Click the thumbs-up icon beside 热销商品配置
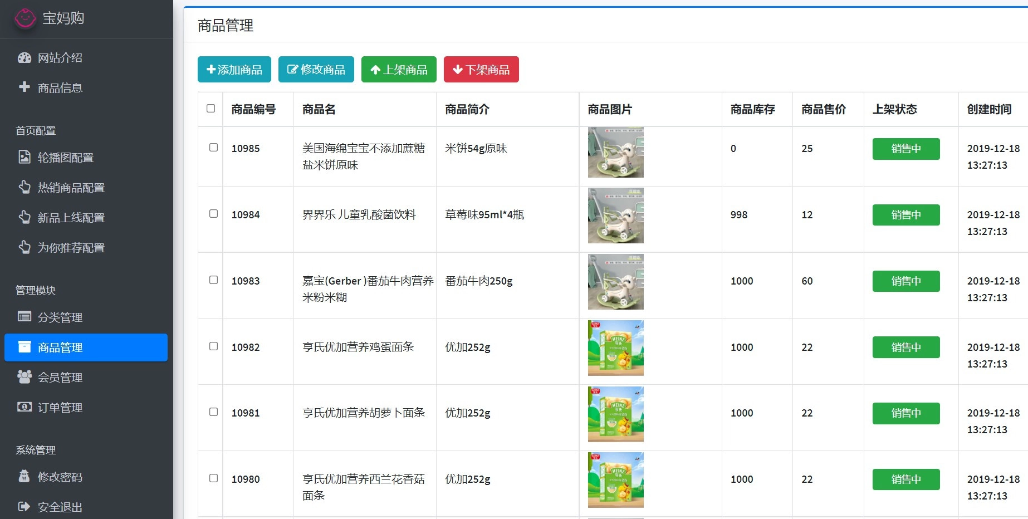The width and height of the screenshot is (1028, 519). (25, 187)
